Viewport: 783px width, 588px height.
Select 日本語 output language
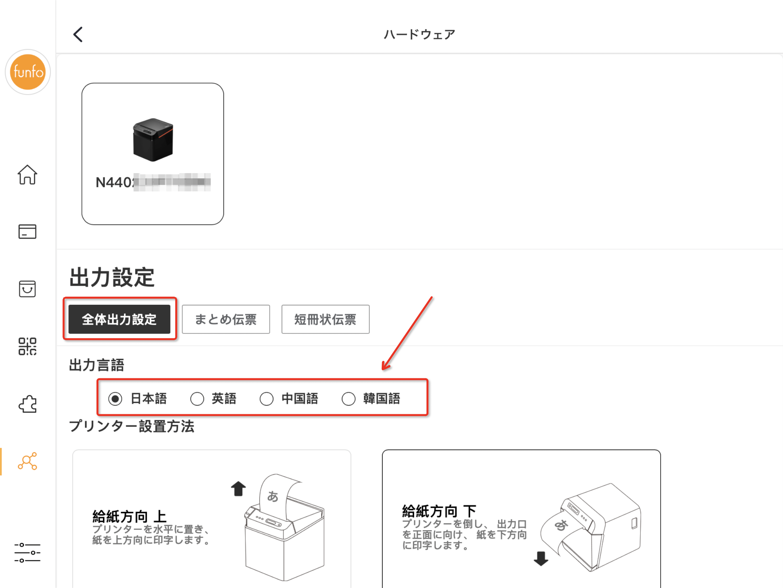137,399
